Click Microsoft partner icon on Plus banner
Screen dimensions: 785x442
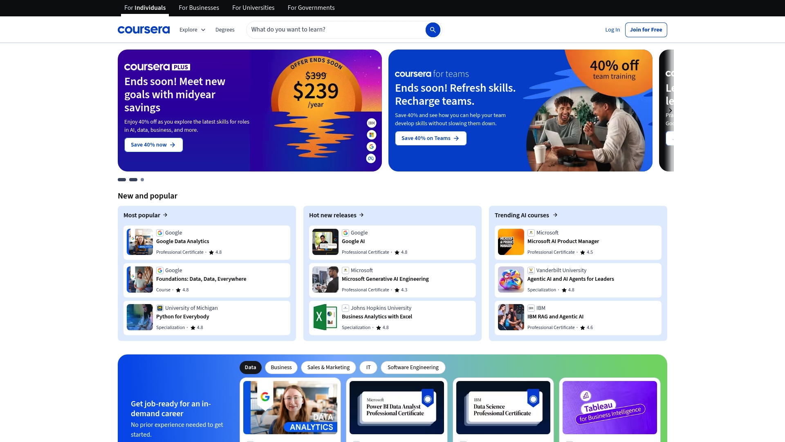click(371, 135)
